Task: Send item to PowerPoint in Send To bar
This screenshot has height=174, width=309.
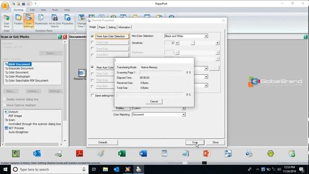Action: (x=207, y=154)
